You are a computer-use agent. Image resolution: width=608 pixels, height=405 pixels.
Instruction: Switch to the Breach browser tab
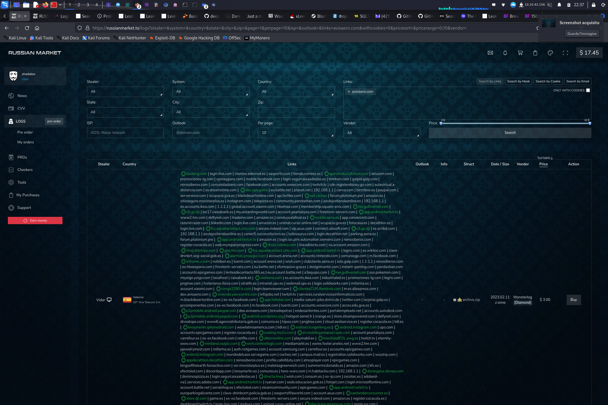(x=511, y=16)
